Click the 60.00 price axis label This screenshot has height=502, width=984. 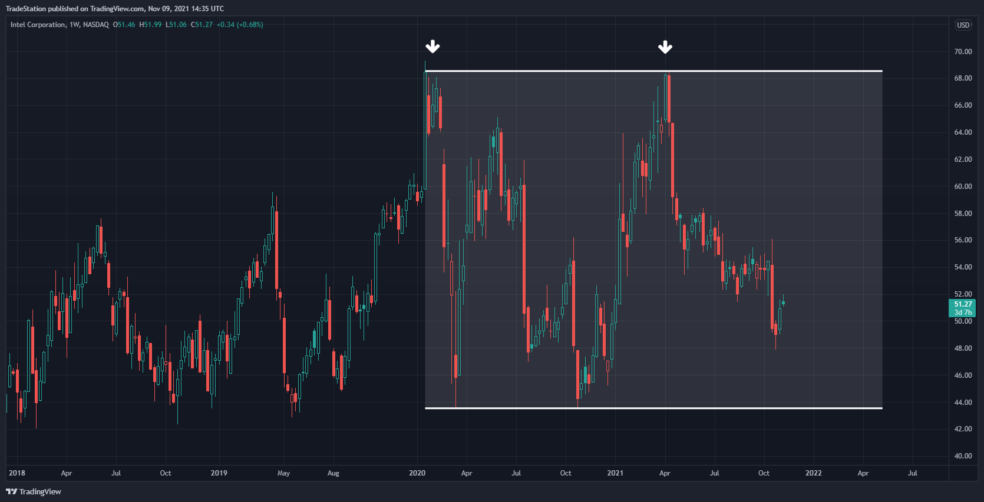[x=963, y=187]
